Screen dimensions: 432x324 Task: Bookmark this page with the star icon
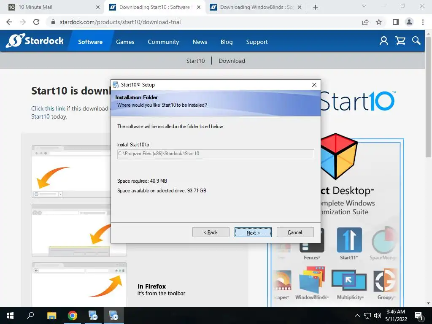[379, 22]
